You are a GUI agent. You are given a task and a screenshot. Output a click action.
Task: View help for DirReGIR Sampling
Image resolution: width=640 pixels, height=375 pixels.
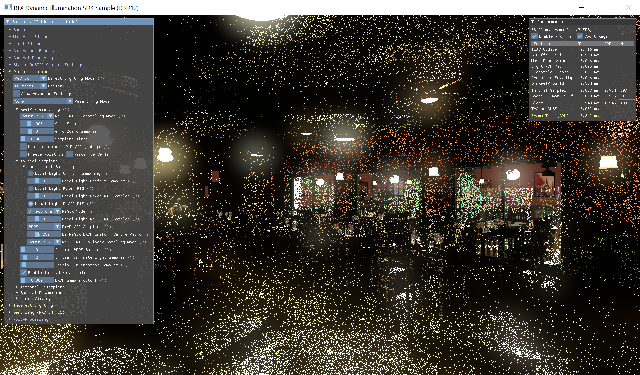(108, 227)
